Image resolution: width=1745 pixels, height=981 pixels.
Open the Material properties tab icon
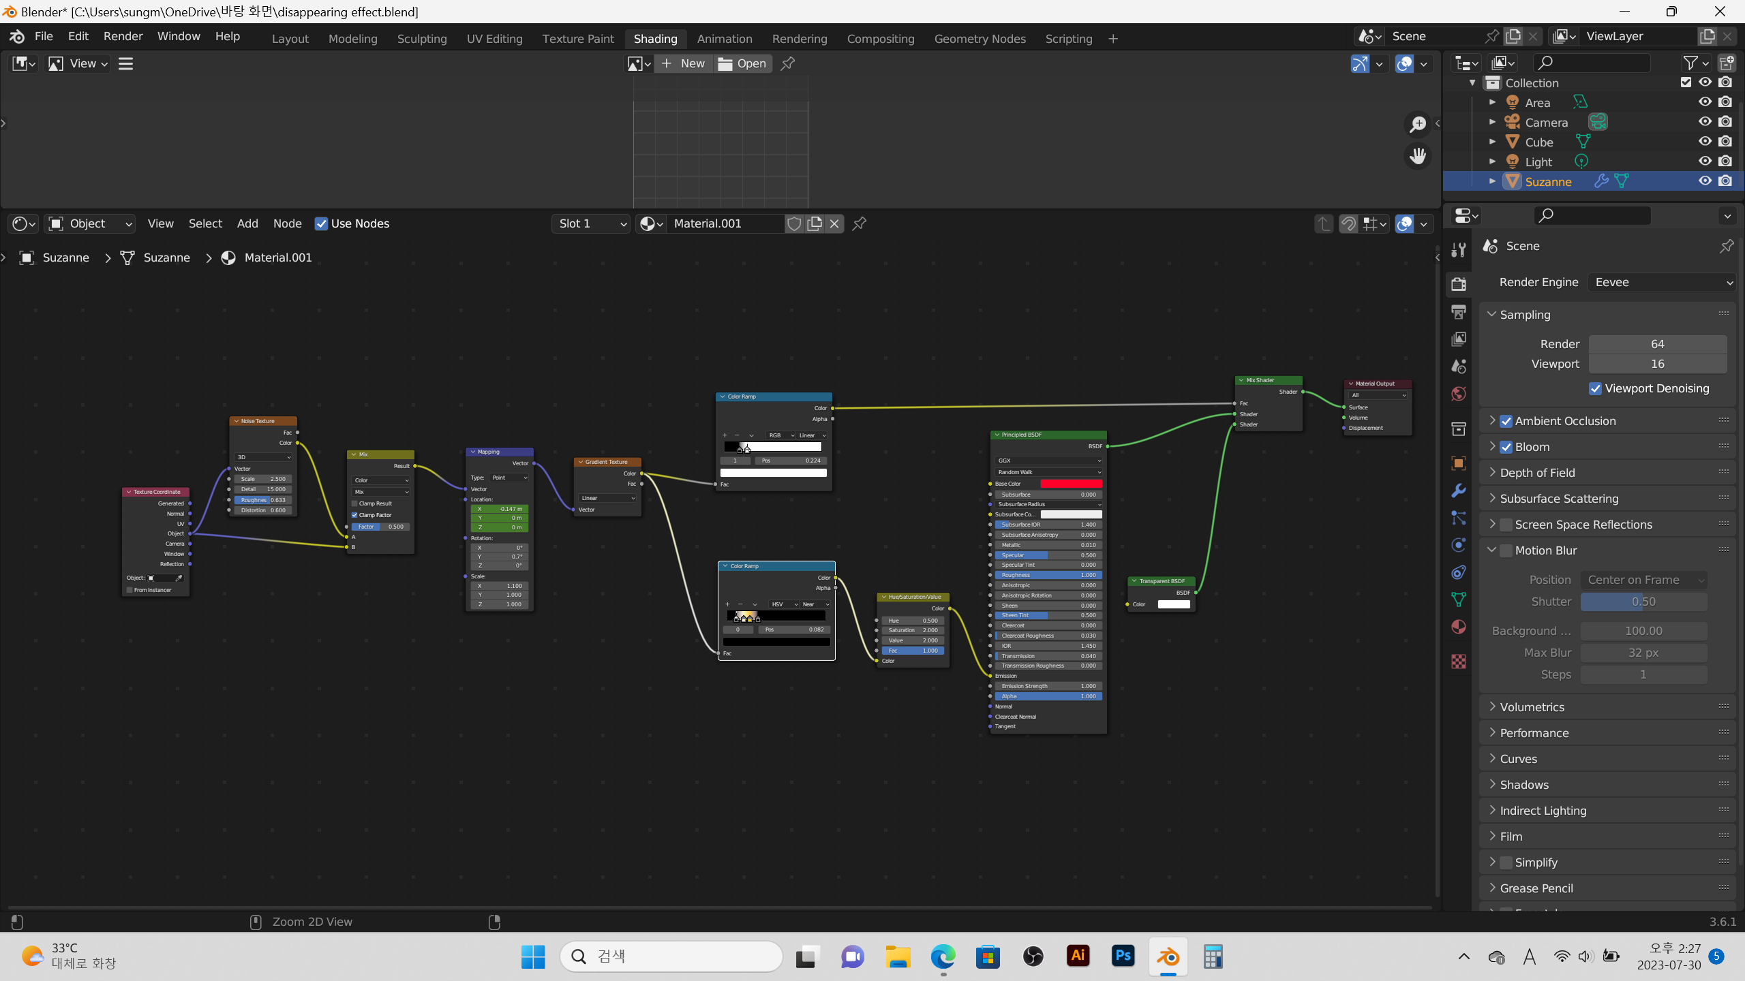click(1459, 627)
